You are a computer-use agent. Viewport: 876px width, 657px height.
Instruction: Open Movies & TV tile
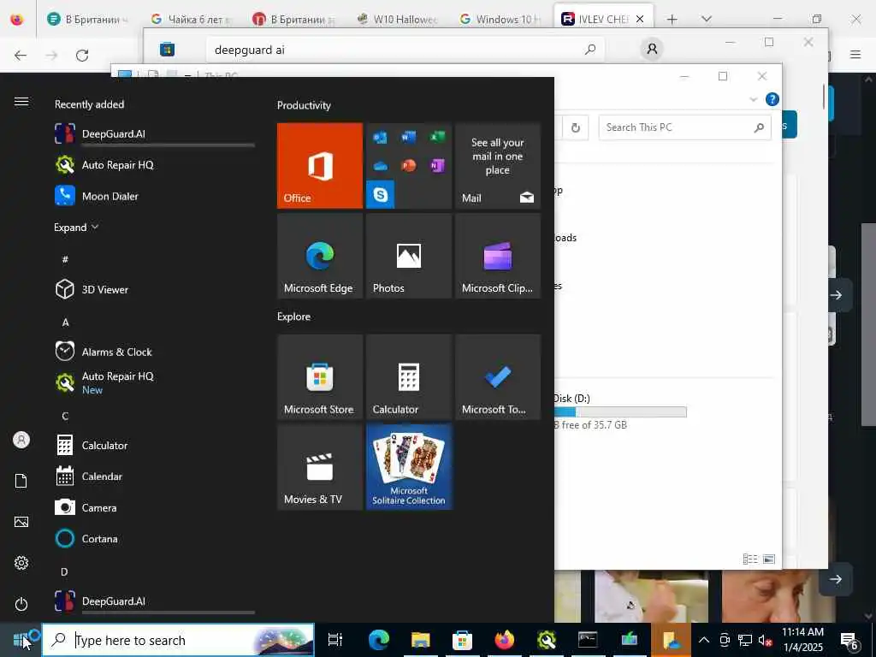tap(320, 467)
